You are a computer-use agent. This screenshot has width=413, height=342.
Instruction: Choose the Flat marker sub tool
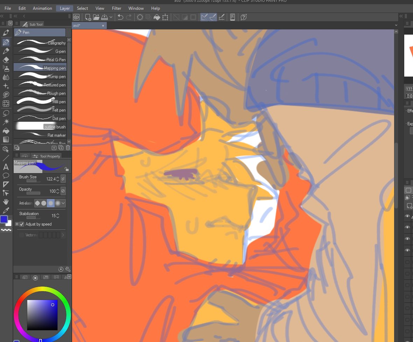pos(40,135)
